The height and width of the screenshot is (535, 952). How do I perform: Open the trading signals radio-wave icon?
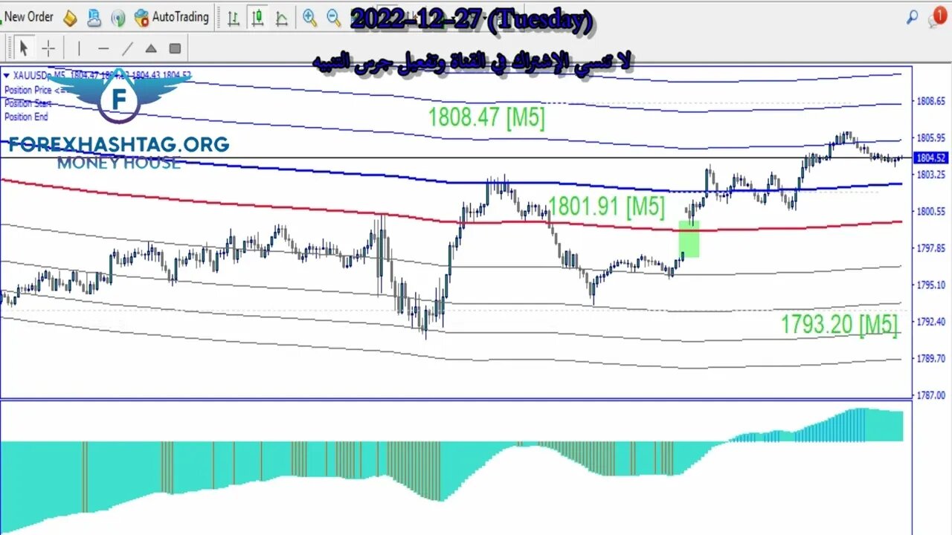pyautogui.click(x=118, y=17)
